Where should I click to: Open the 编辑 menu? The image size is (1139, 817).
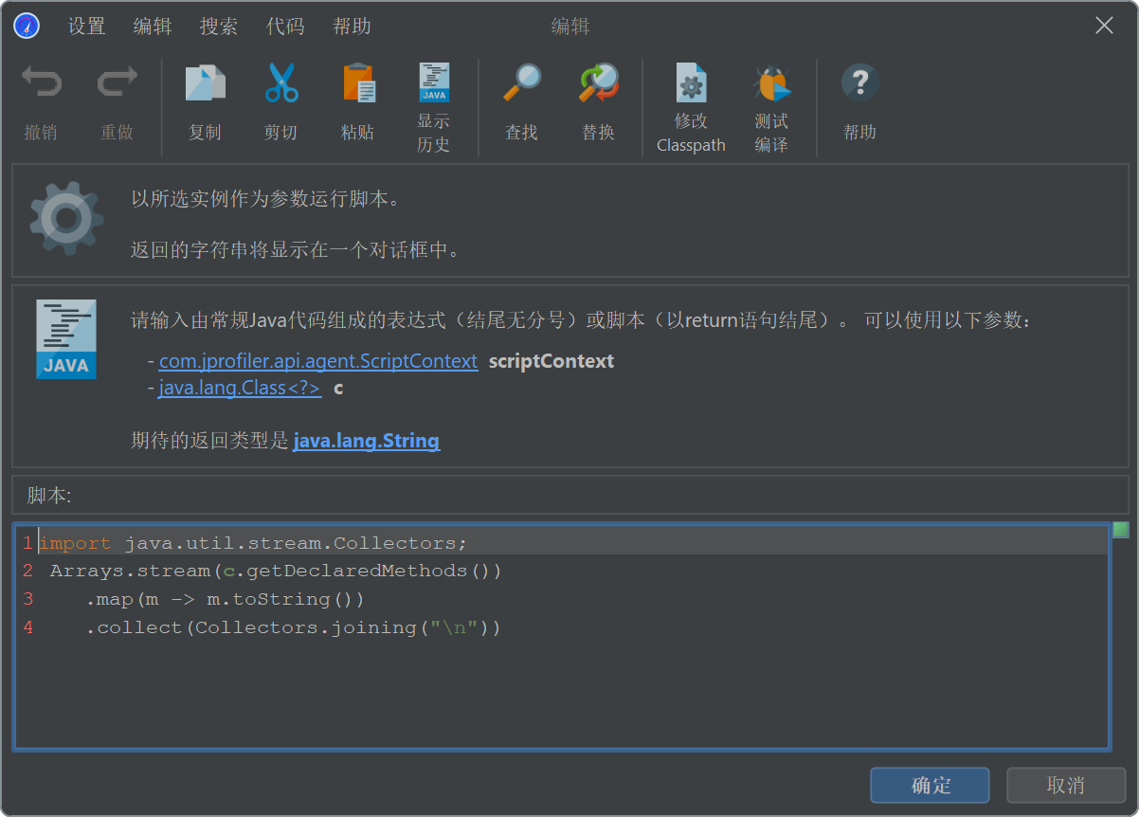pyautogui.click(x=153, y=27)
